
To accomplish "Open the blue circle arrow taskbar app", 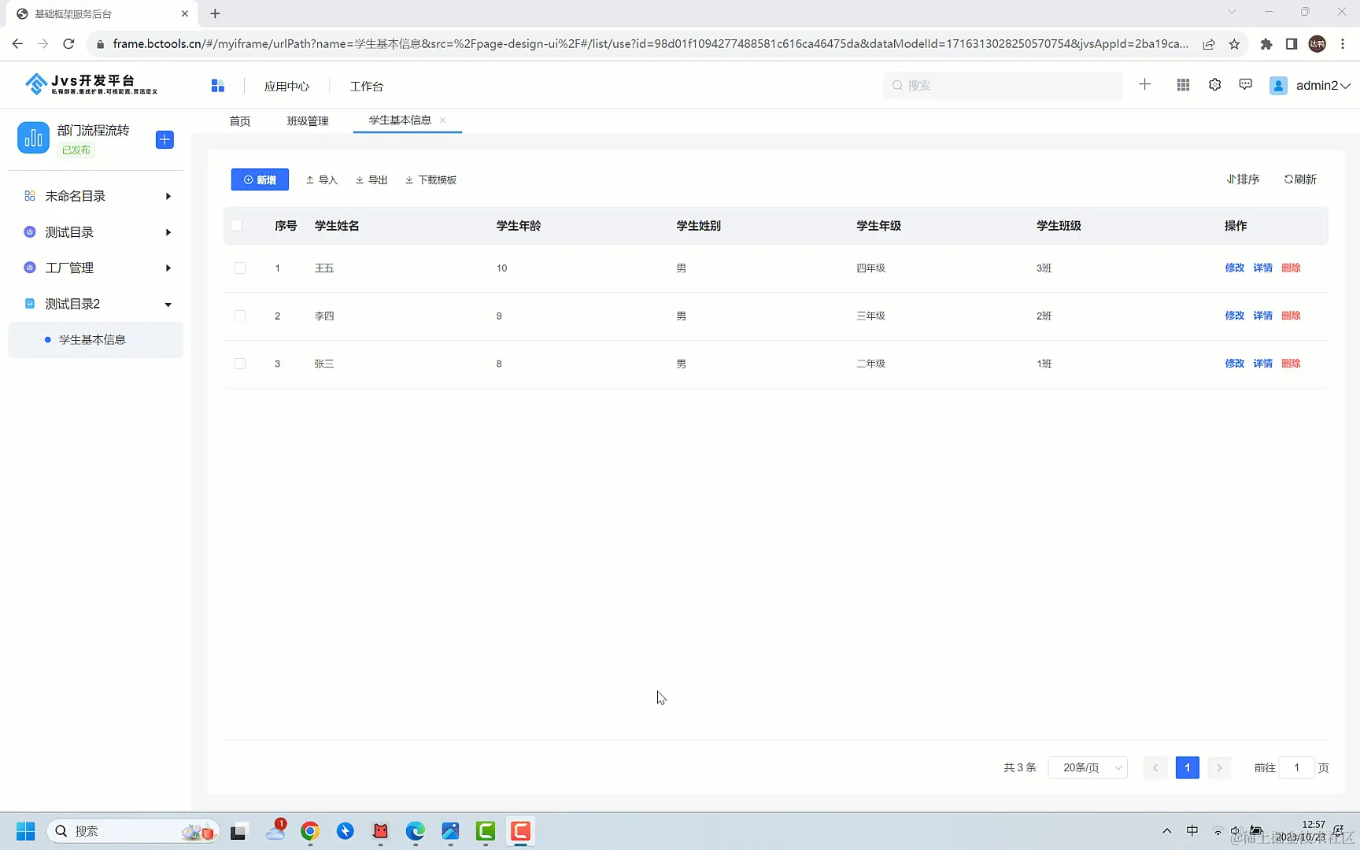I will point(346,831).
